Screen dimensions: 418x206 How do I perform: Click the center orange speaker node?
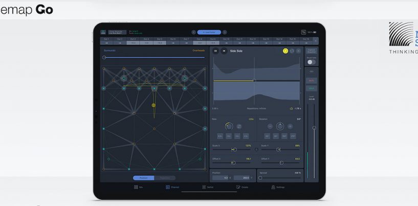(154, 128)
